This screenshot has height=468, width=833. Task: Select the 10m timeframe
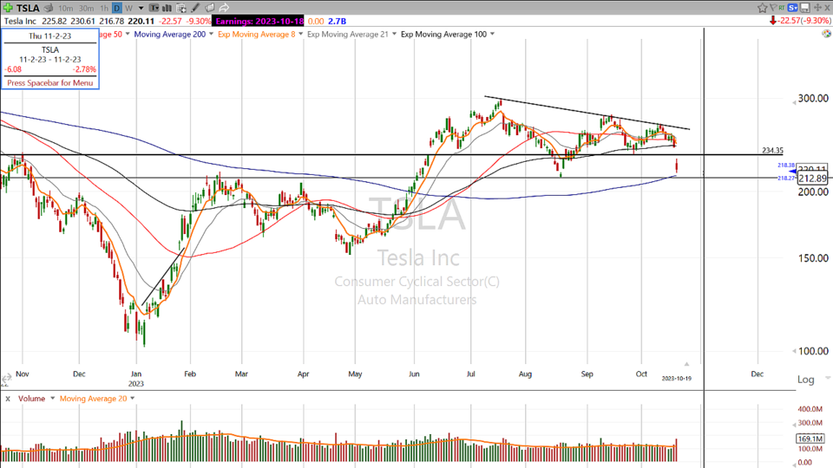(66, 8)
